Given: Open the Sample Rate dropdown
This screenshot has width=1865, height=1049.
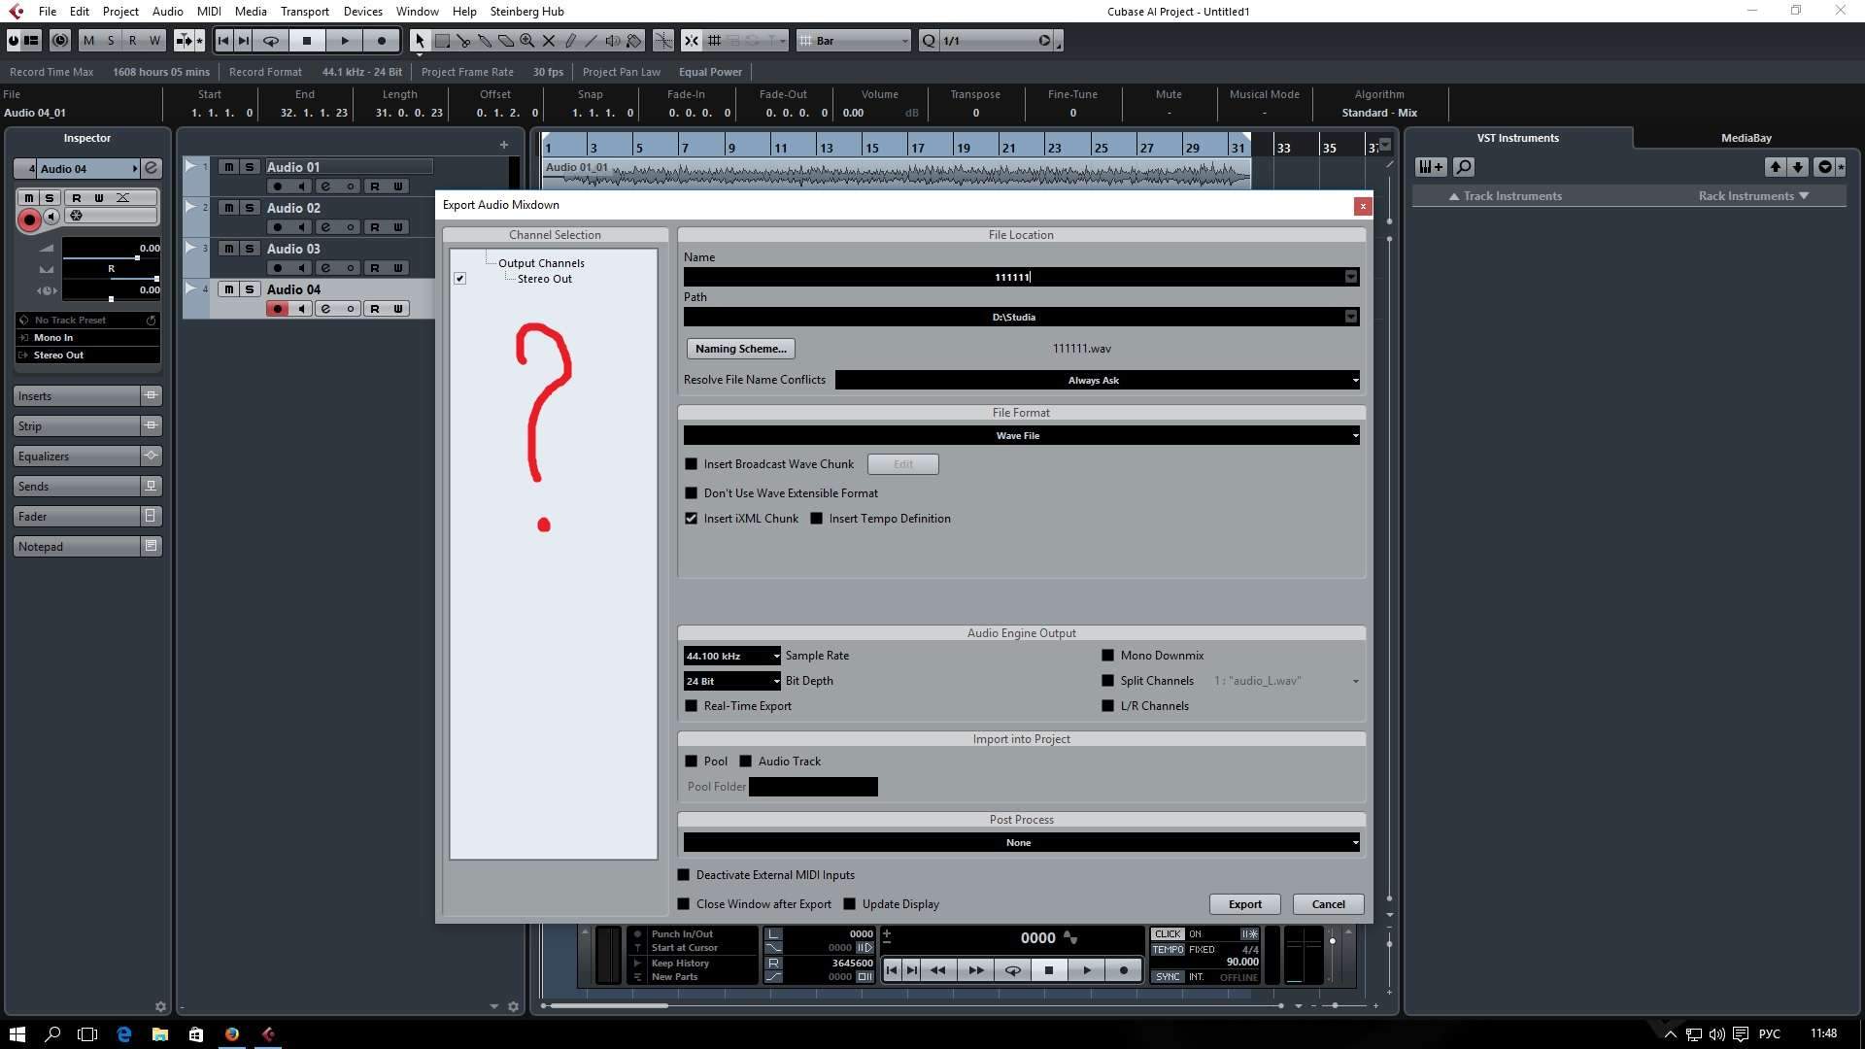Looking at the screenshot, I should [x=731, y=656].
